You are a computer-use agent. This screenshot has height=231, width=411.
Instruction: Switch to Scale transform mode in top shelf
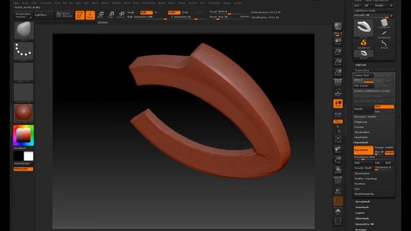tap(111, 15)
